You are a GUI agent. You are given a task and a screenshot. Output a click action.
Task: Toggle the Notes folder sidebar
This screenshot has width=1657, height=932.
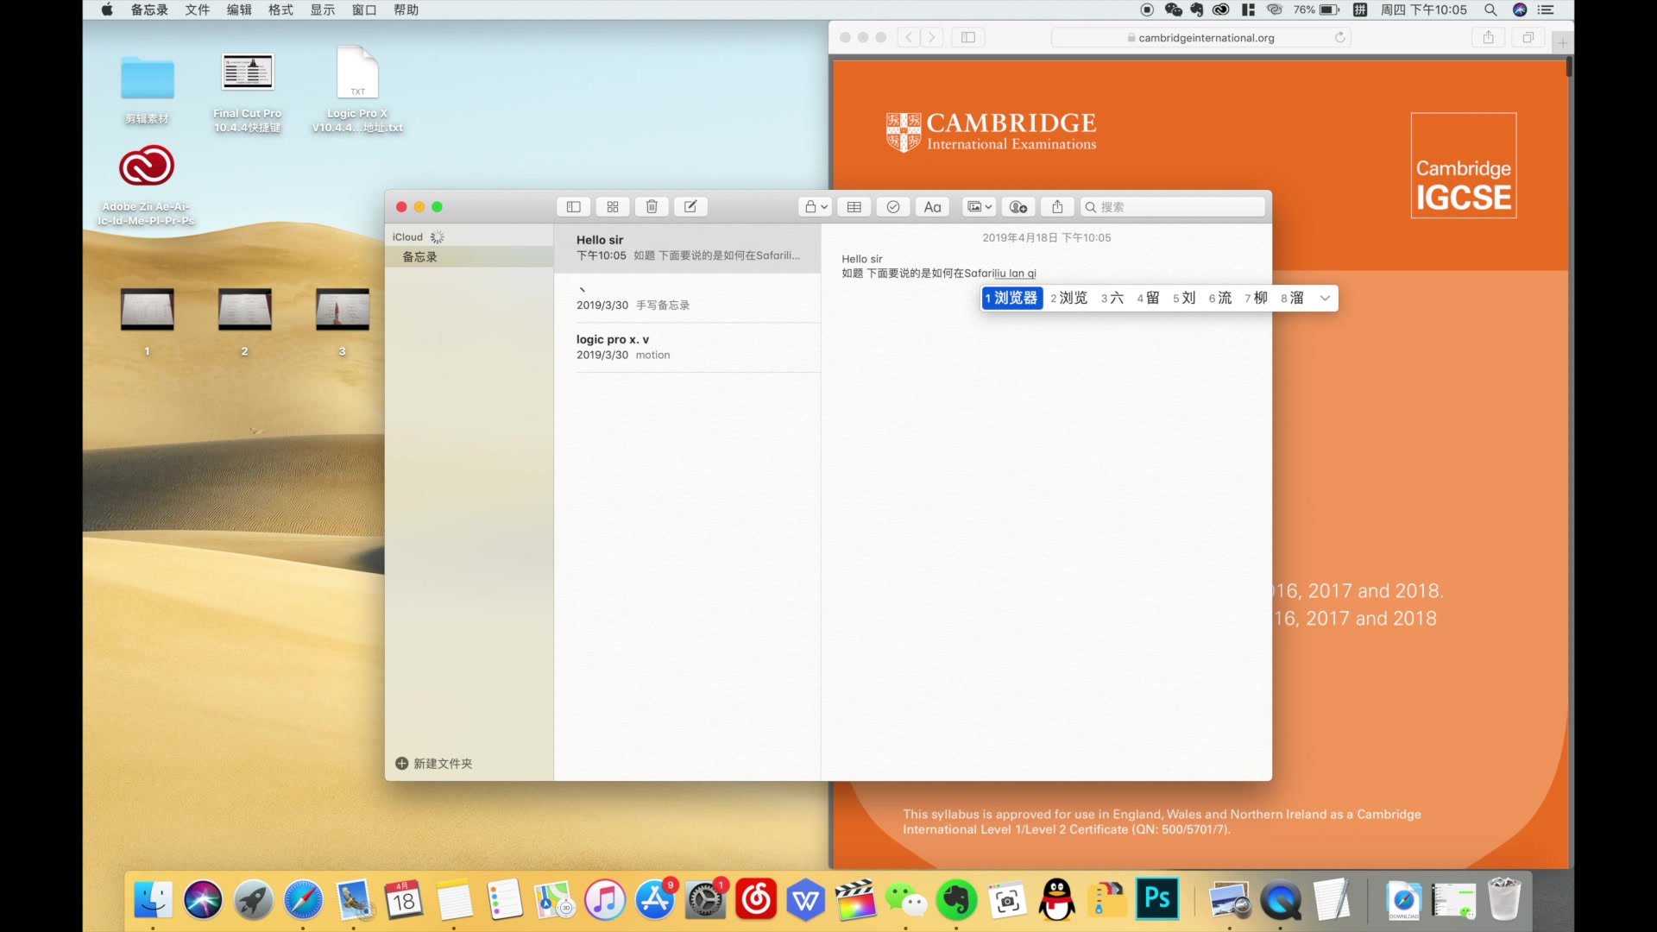pos(573,207)
